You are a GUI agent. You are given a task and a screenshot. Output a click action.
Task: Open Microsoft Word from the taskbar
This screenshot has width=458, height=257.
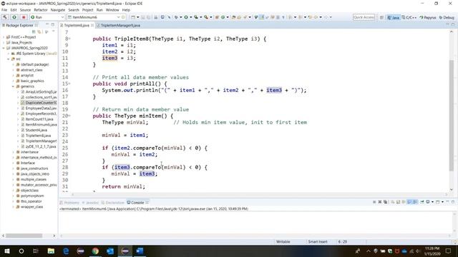click(x=140, y=251)
